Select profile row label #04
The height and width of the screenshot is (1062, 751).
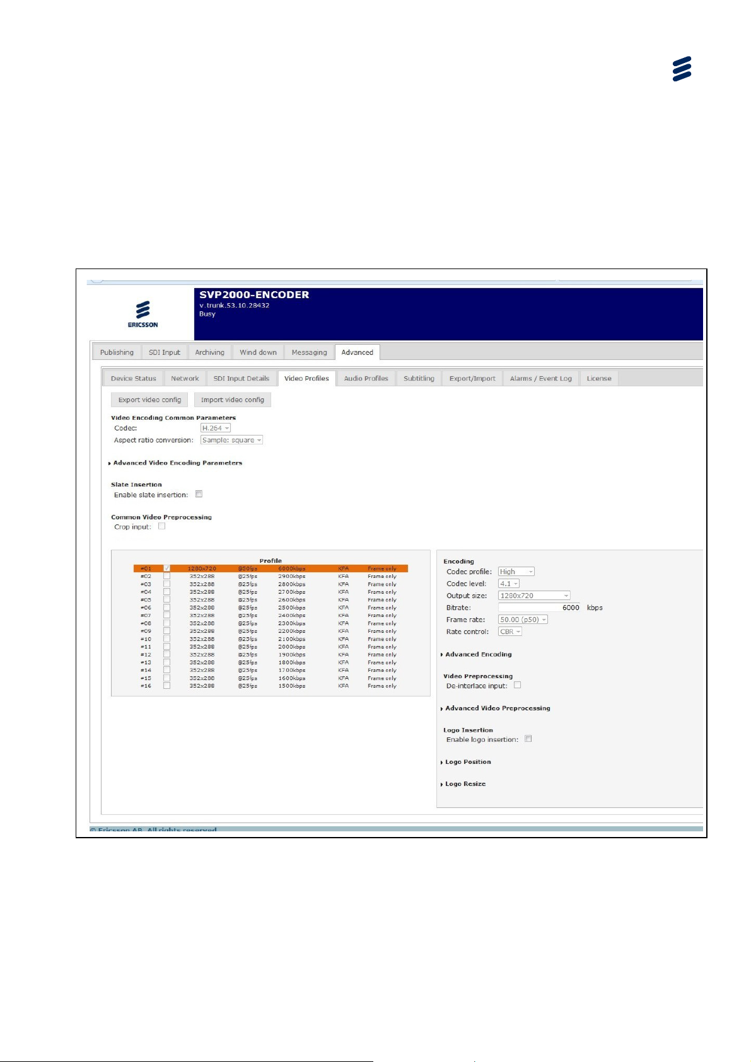[146, 592]
